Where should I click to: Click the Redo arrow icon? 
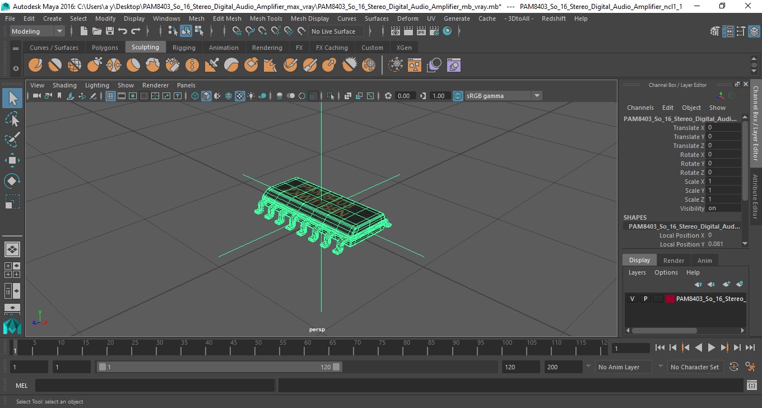137,31
